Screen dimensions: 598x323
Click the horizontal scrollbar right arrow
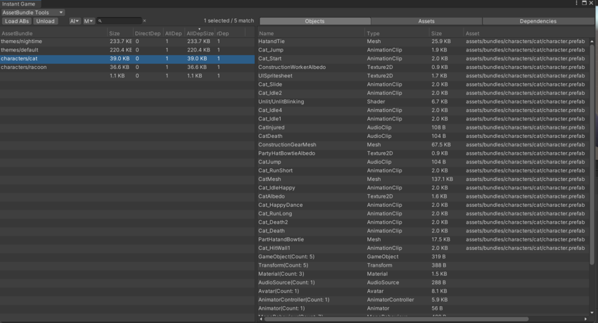[586, 319]
